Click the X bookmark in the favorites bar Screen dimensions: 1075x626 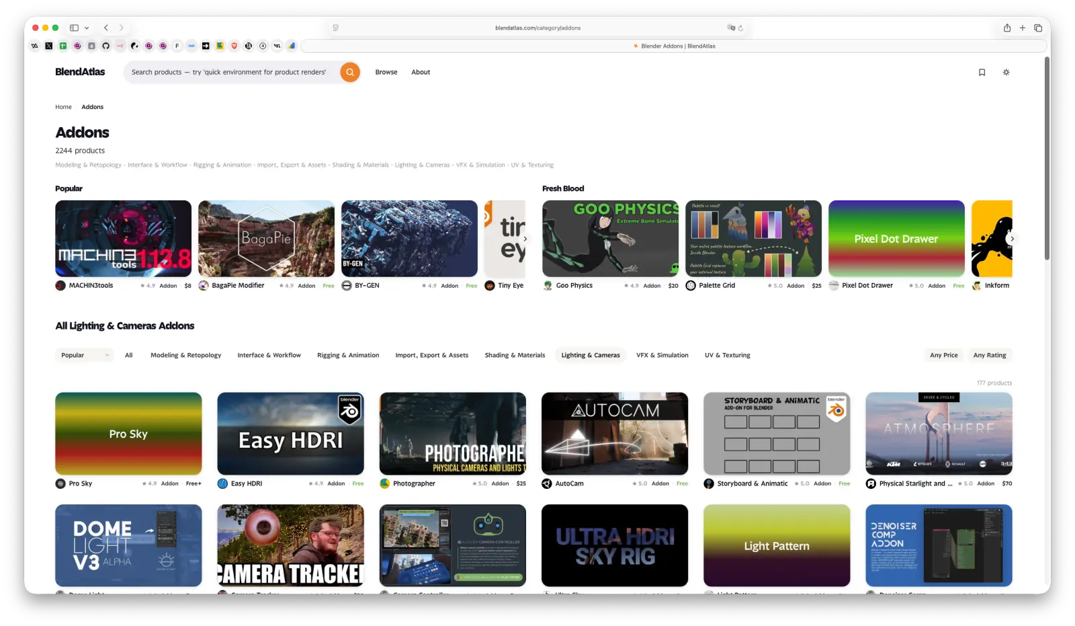tap(48, 46)
